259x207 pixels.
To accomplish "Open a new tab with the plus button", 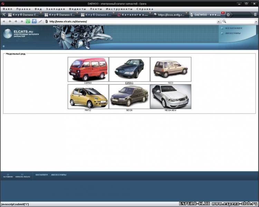I will (x=228, y=15).
